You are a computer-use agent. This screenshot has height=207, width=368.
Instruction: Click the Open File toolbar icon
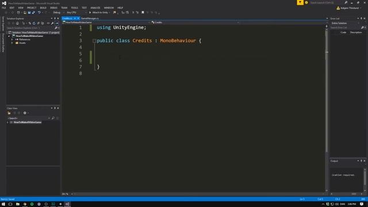tap(25, 13)
